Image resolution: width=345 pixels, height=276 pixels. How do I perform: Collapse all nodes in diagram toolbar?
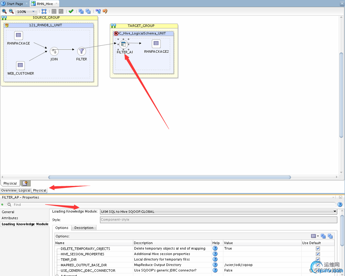tap(88, 11)
